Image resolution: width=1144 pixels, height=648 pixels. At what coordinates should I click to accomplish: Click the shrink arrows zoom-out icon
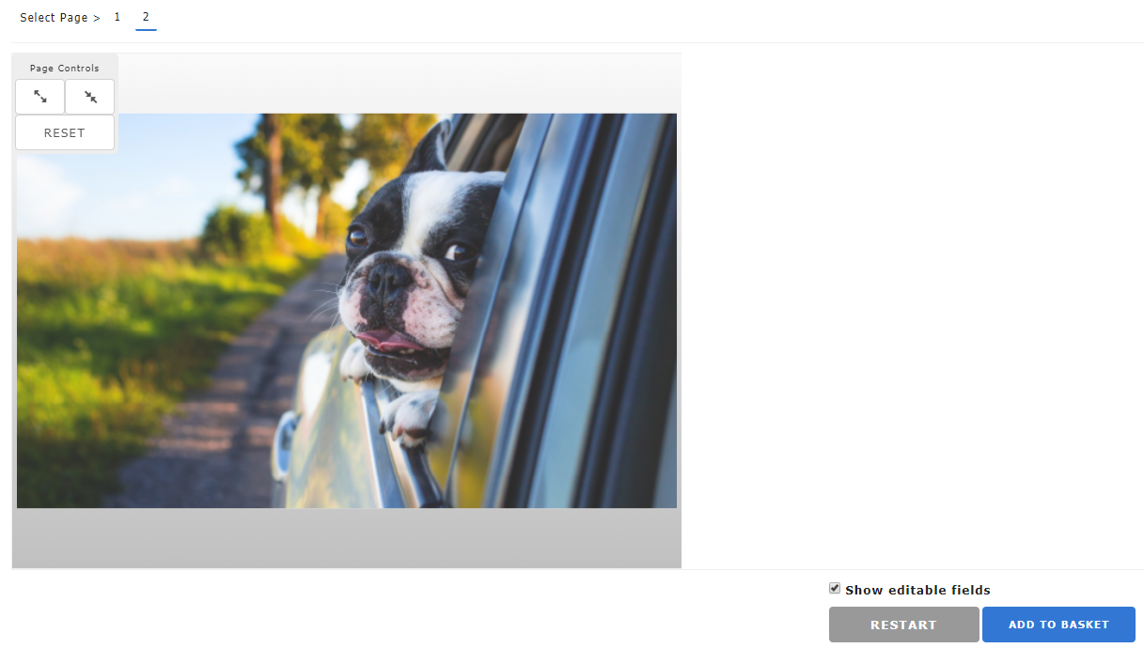(x=90, y=97)
